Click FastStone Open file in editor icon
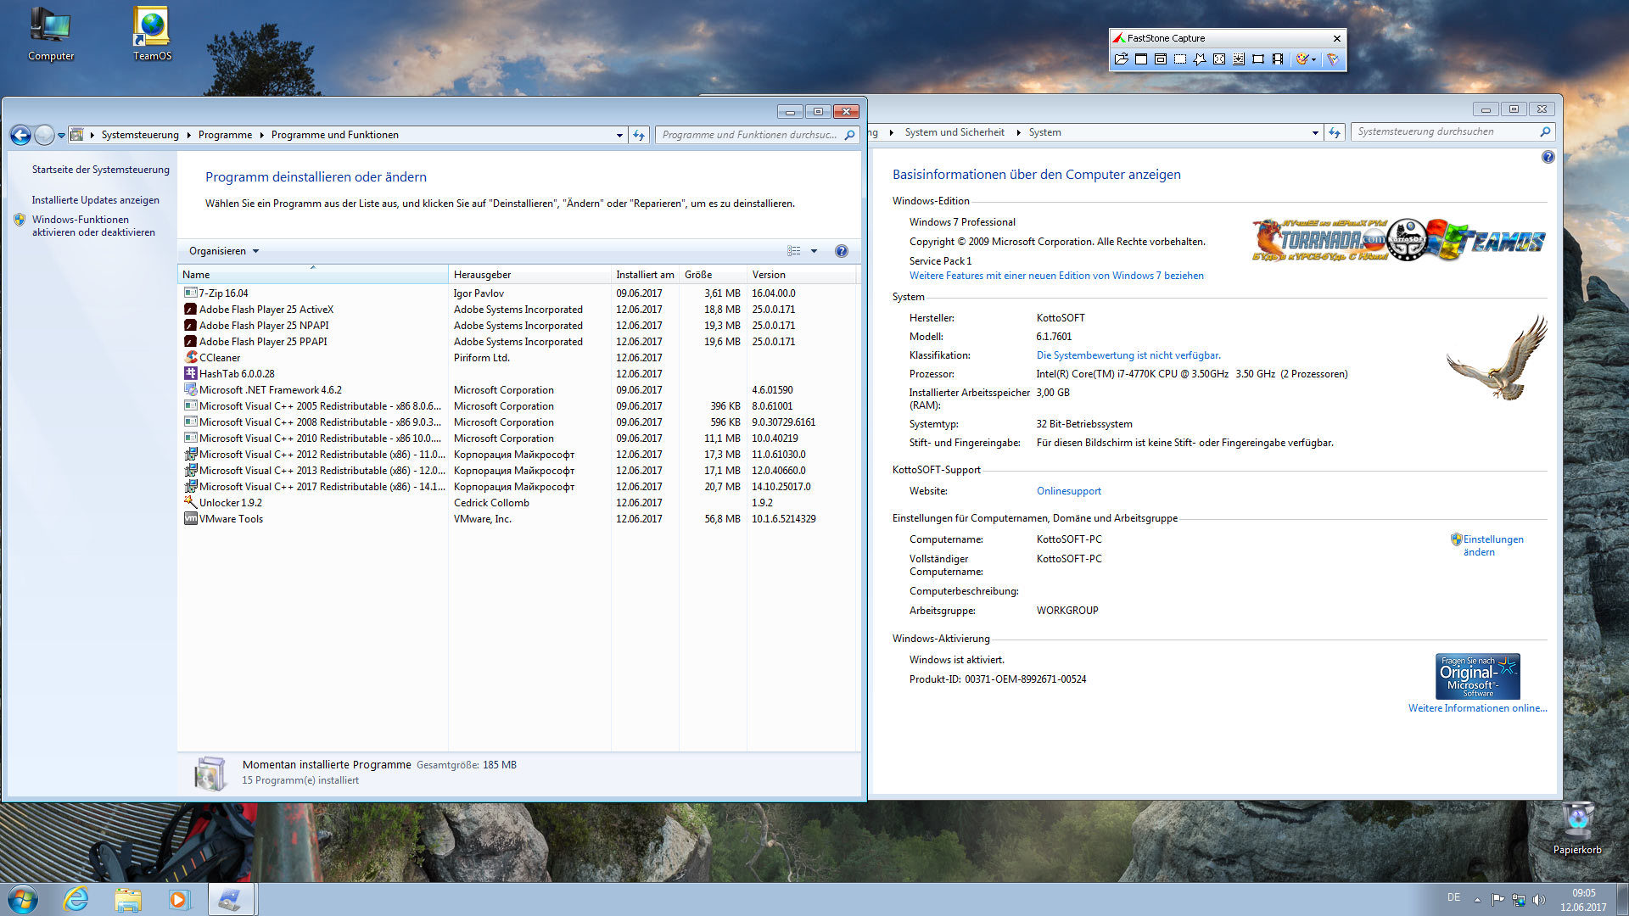Viewport: 1629px width, 916px height. click(x=1122, y=59)
